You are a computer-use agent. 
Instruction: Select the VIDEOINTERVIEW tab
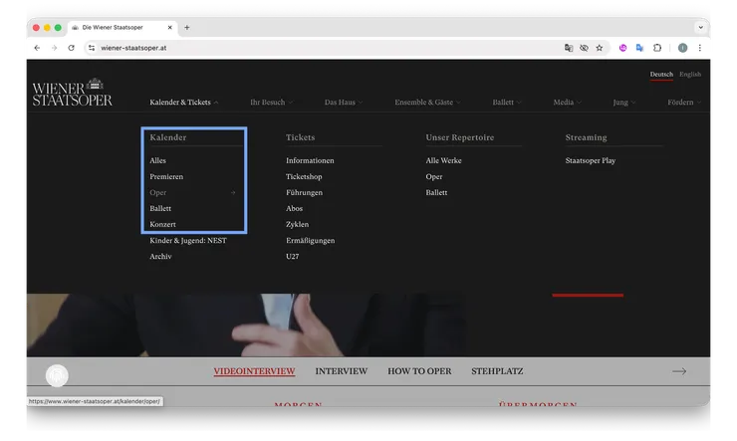(x=254, y=371)
